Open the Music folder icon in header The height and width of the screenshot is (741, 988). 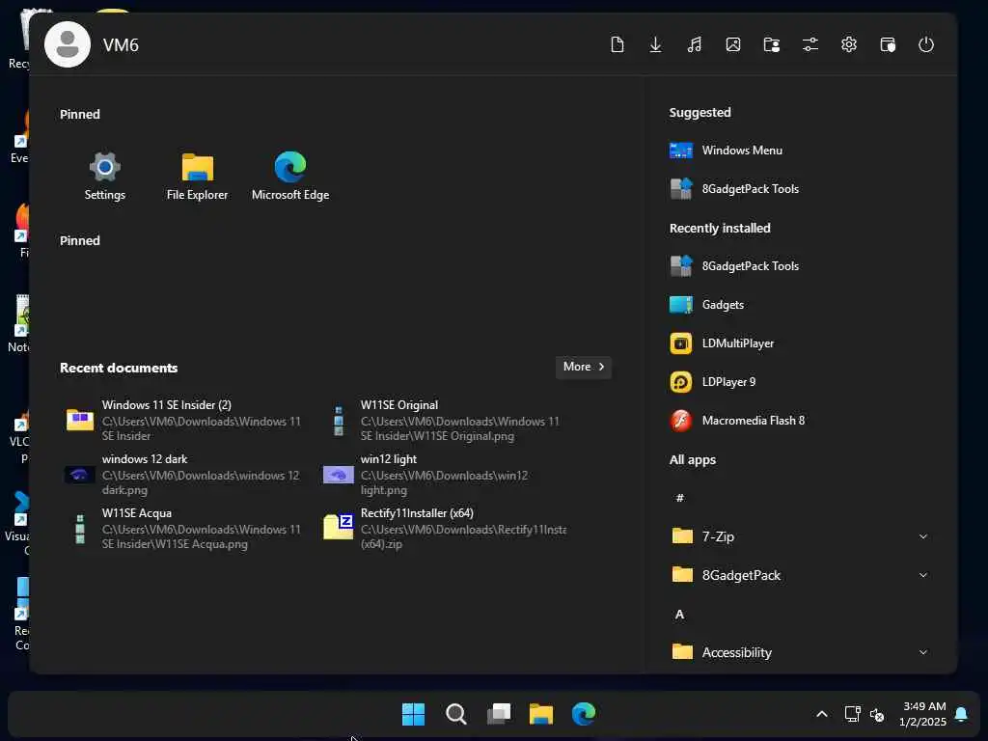coord(695,44)
